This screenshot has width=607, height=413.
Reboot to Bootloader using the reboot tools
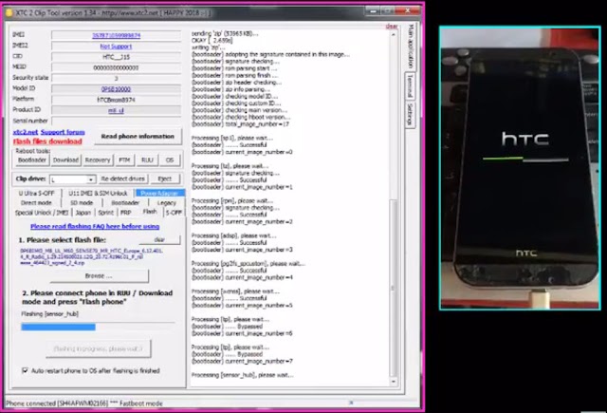(x=32, y=160)
